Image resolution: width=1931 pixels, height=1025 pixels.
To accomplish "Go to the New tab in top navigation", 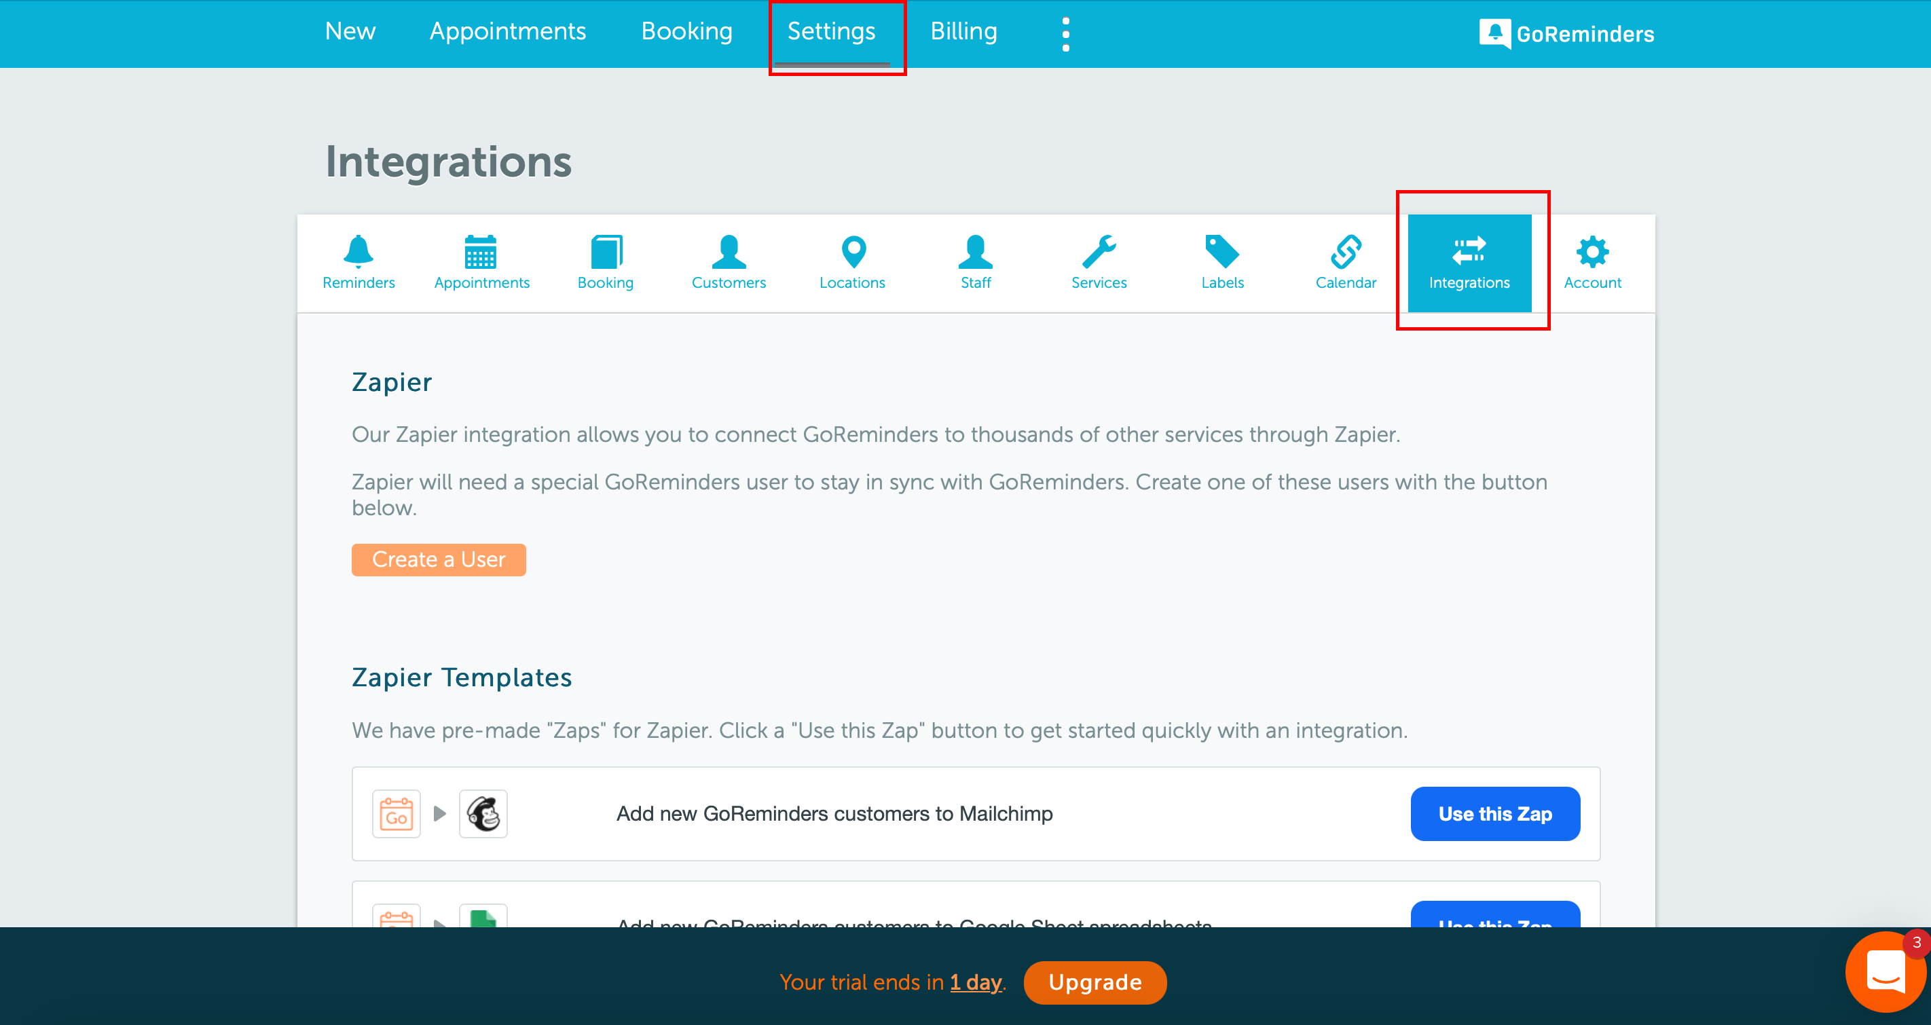I will pyautogui.click(x=350, y=31).
